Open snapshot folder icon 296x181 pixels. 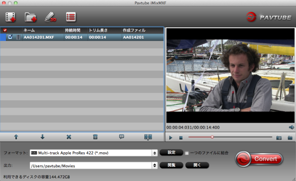(290, 138)
